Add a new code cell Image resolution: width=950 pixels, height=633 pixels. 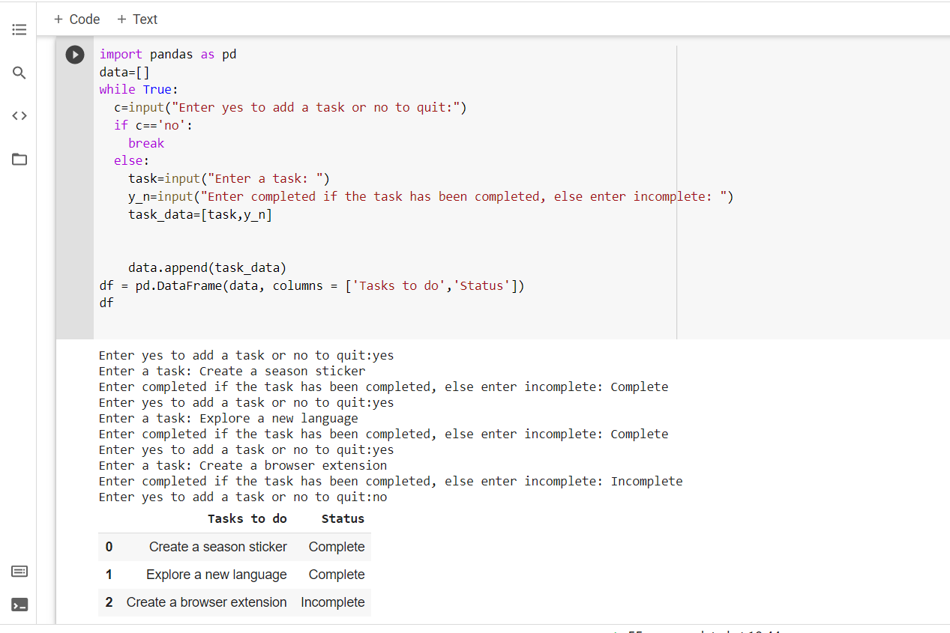pos(76,19)
